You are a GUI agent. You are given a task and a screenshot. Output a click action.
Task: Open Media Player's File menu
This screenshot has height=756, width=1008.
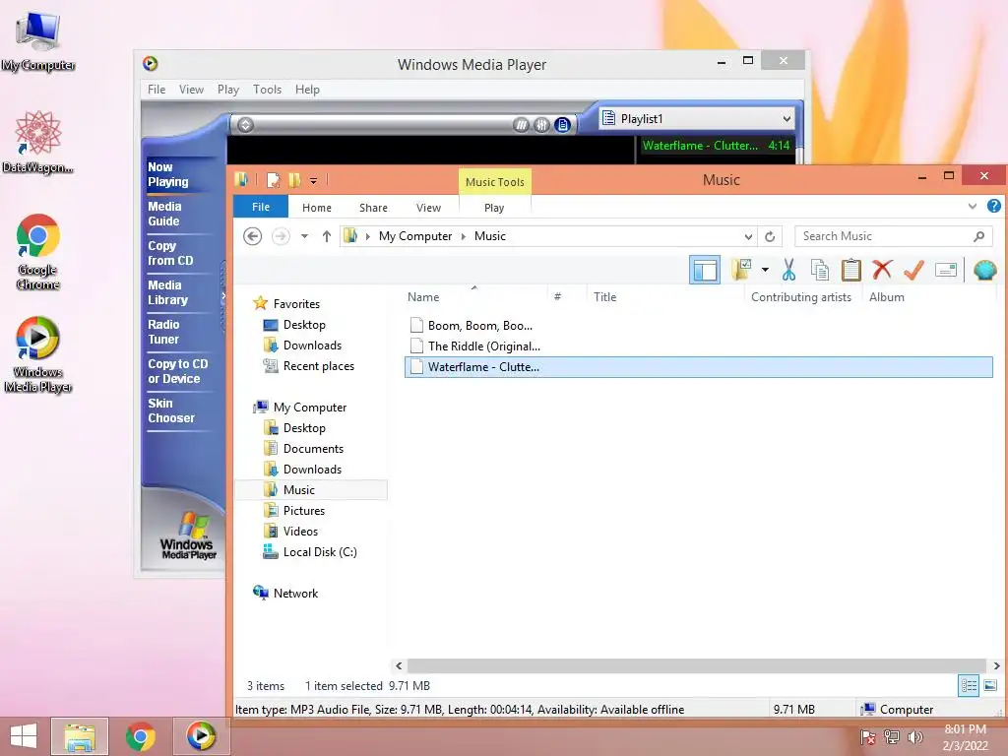coord(157,90)
